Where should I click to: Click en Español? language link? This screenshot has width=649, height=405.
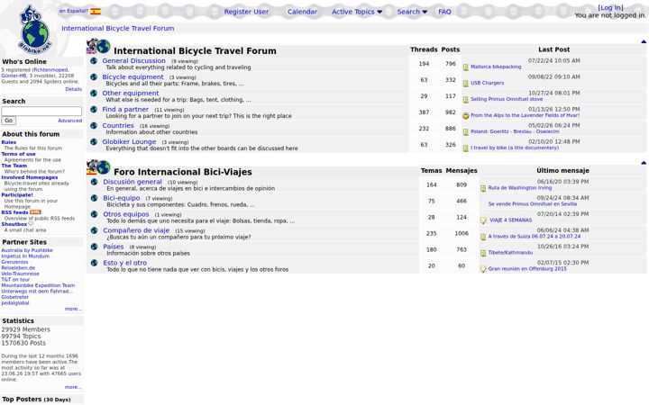[74, 11]
